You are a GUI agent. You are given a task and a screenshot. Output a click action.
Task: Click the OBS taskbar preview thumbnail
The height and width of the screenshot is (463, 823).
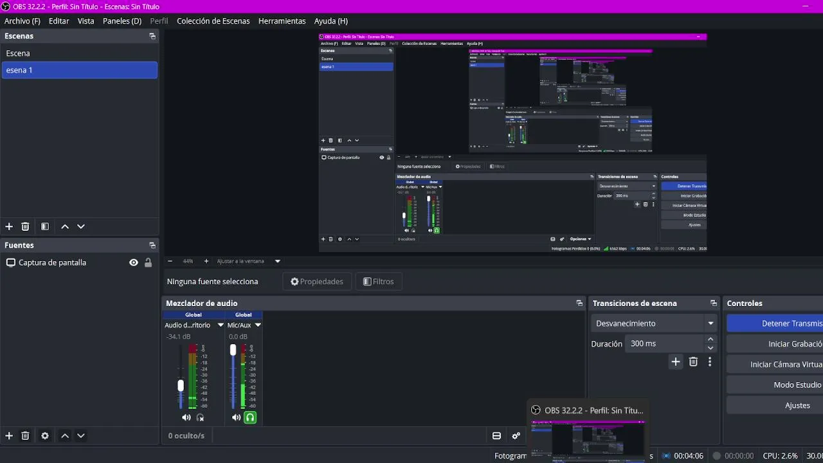click(588, 441)
